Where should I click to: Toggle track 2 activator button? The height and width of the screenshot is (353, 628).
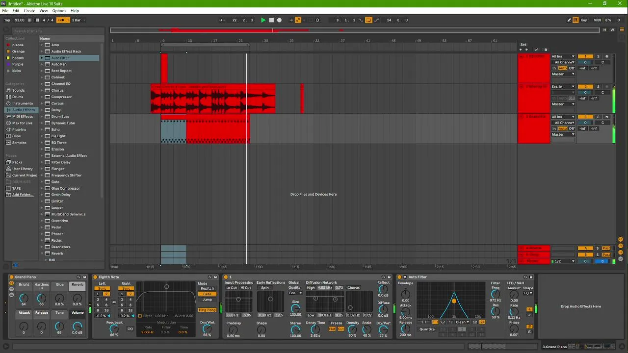pyautogui.click(x=585, y=87)
